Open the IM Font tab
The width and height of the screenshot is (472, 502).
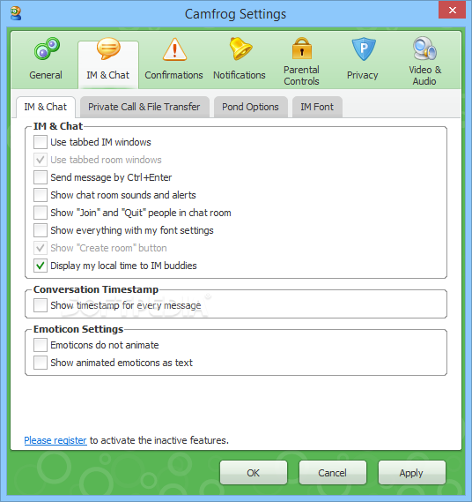317,107
